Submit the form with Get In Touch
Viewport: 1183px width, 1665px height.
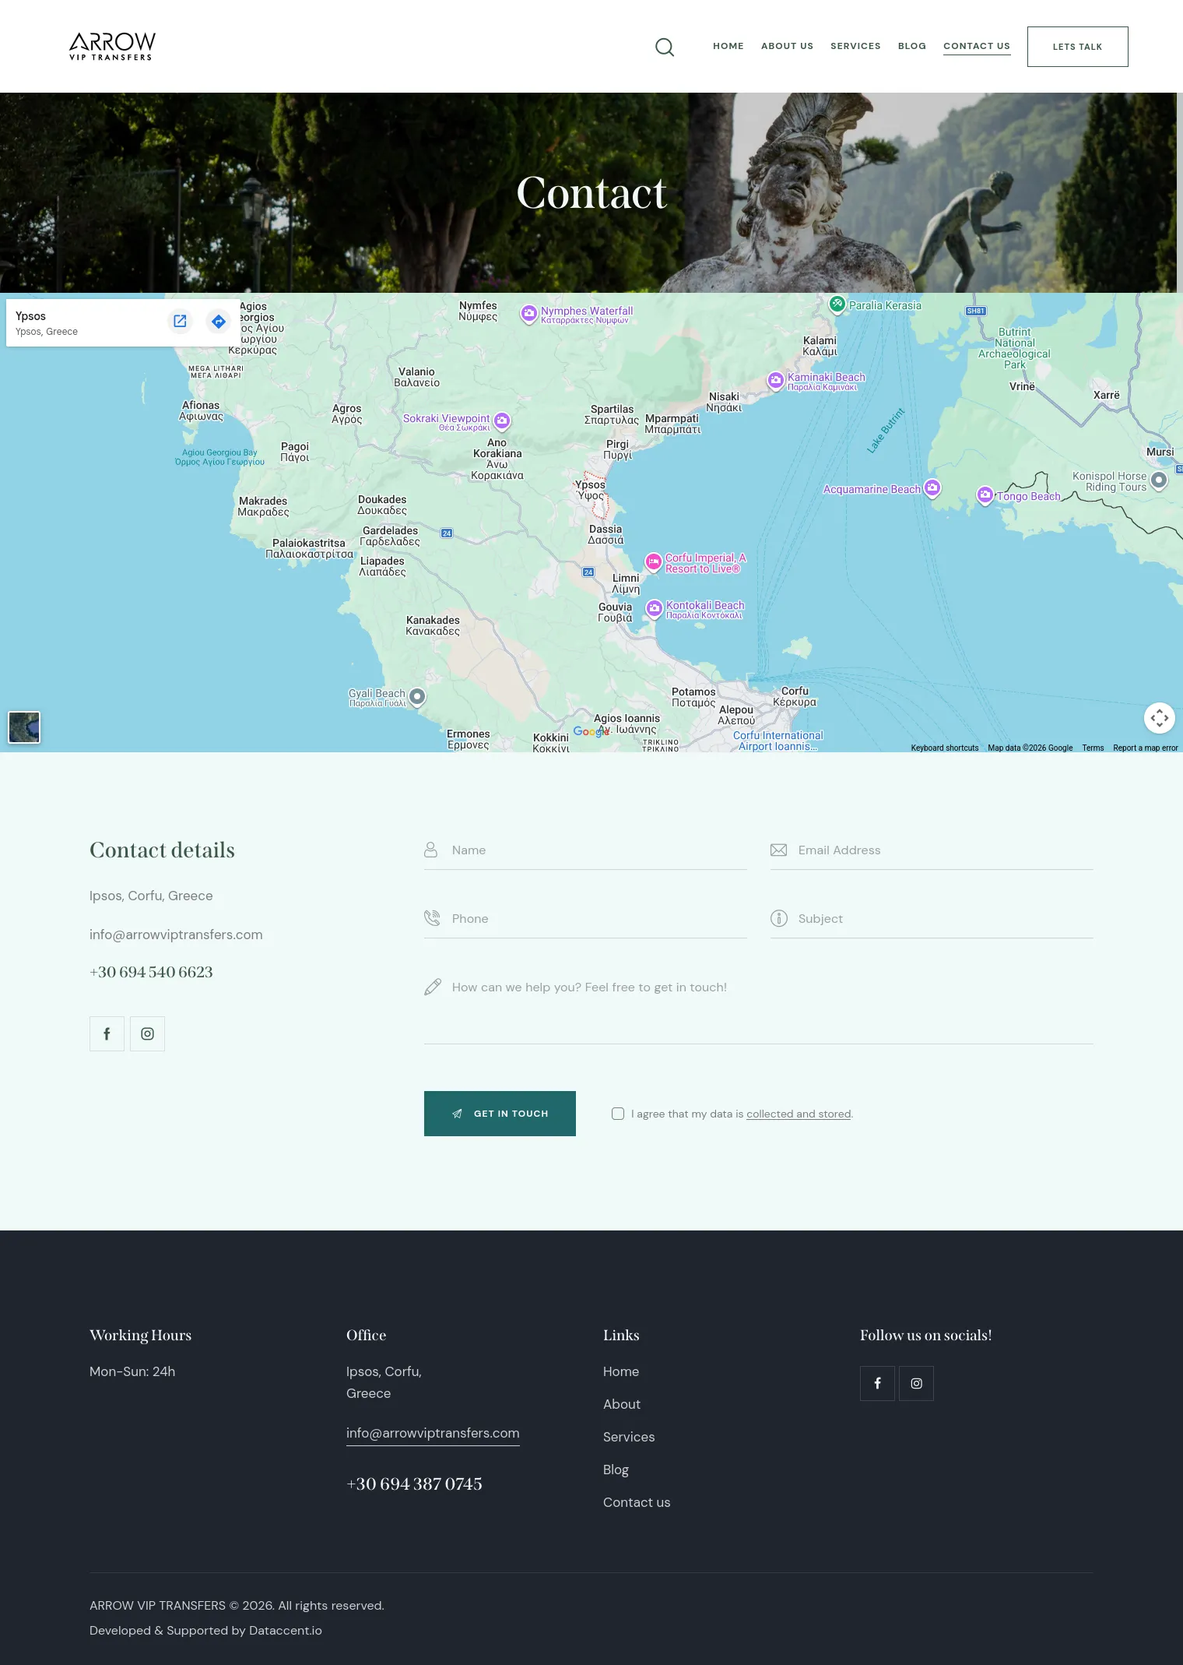[500, 1114]
